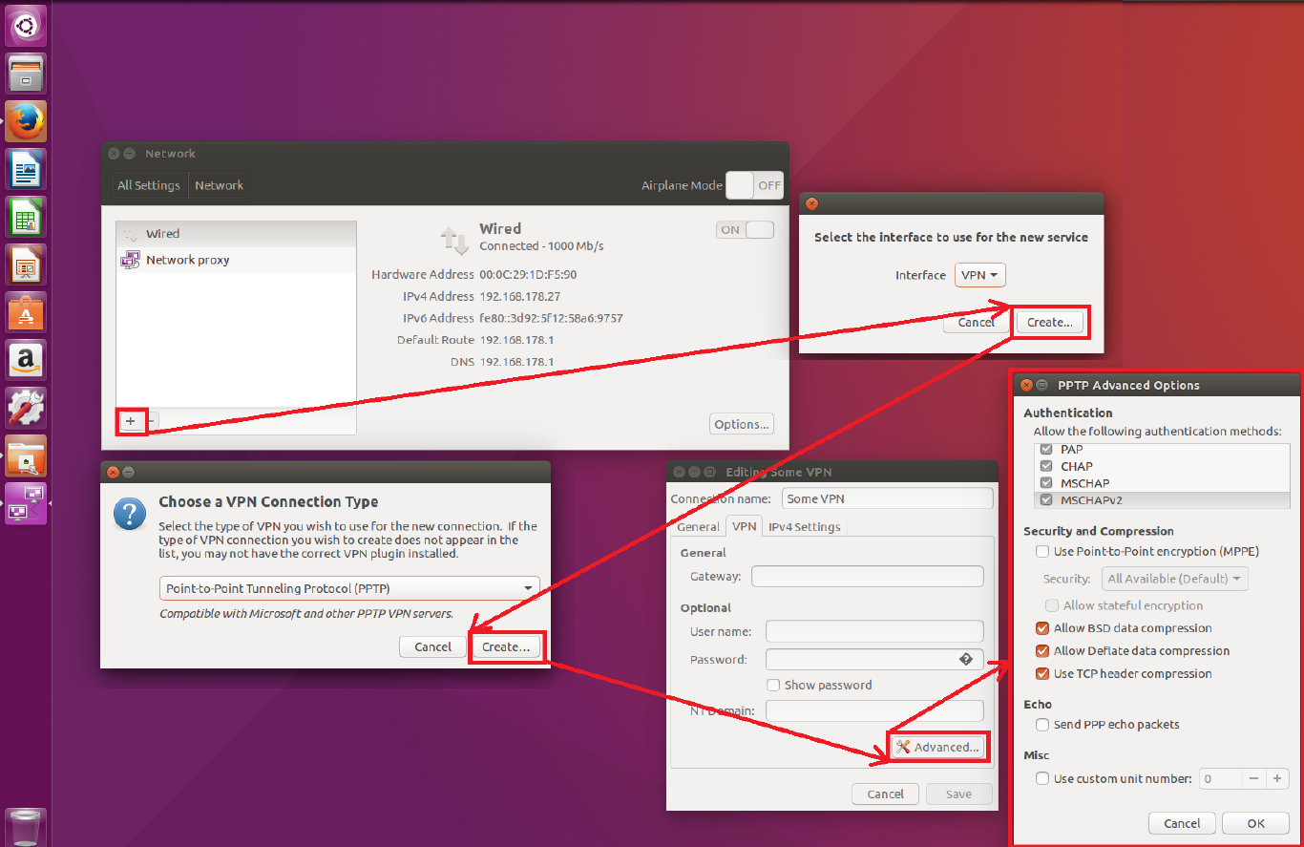
Task: Check Send PPP echo packets
Action: point(1042,725)
